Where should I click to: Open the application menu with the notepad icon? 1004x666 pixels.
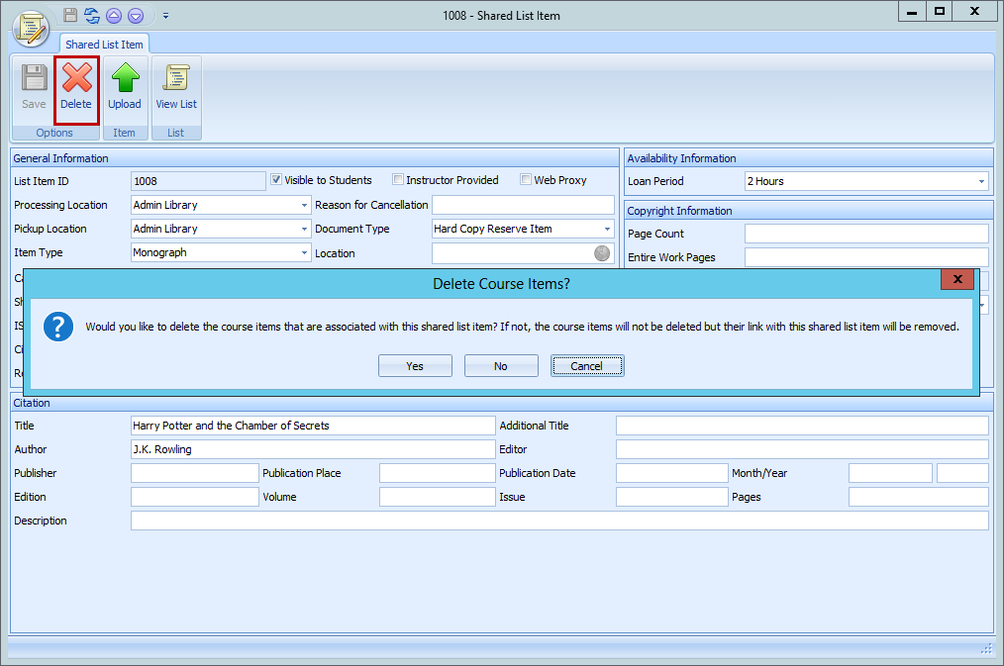(31, 29)
